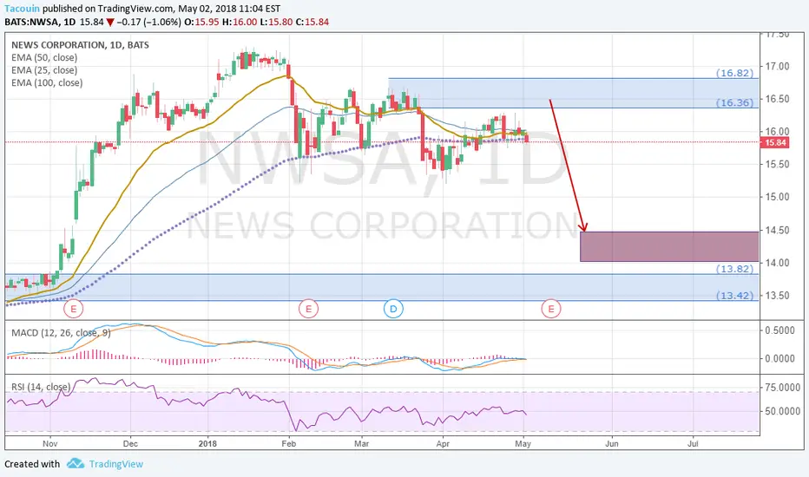Click the Feb label on time axis
The height and width of the screenshot is (477, 809).
(288, 443)
